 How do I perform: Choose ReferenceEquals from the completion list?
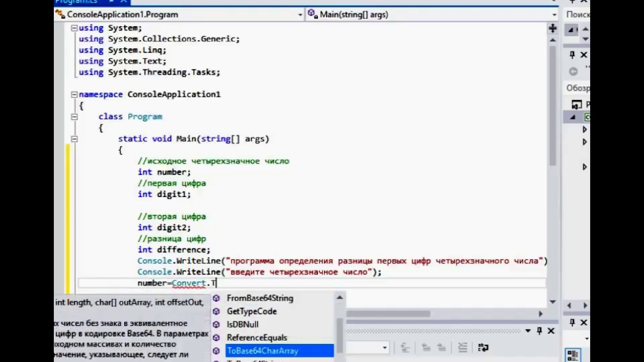coord(257,337)
